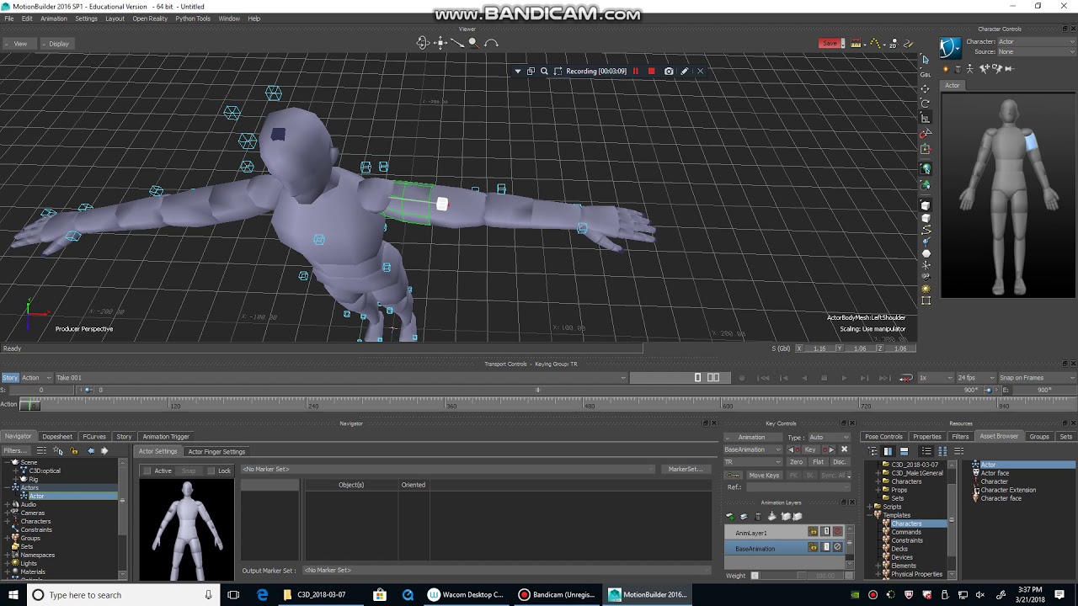Select the roll camera tool
The width and height of the screenshot is (1078, 606).
coord(492,43)
